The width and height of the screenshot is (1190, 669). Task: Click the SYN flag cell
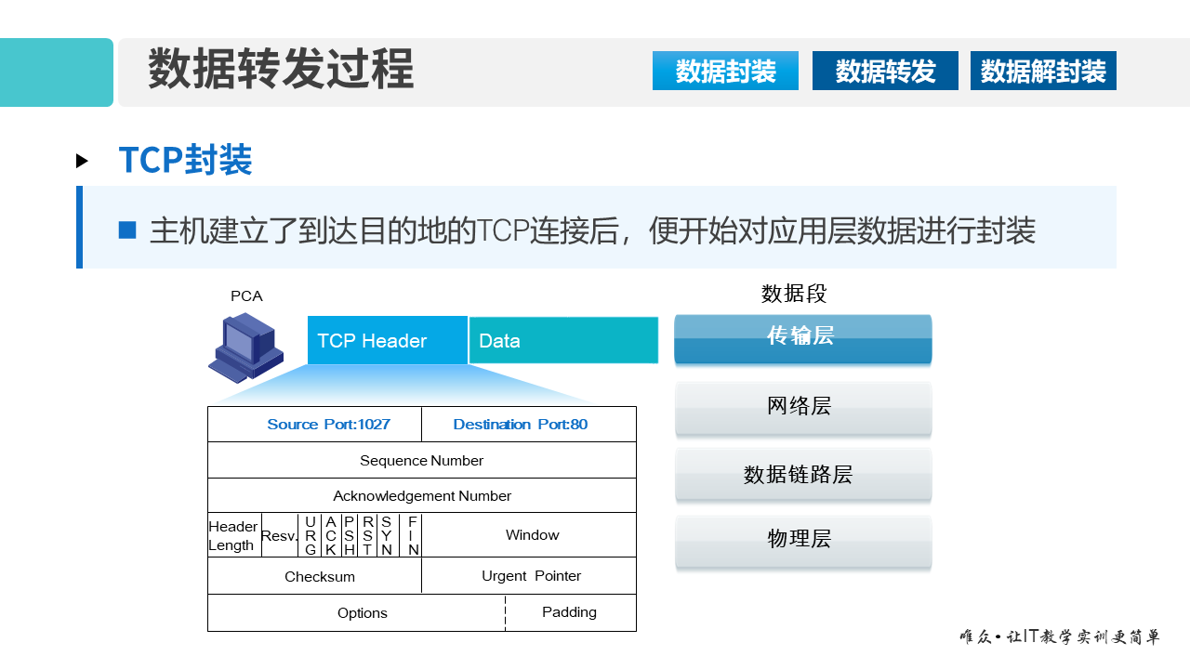pyautogui.click(x=389, y=534)
